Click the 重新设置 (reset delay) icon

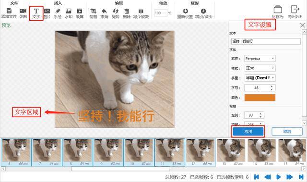185,11
